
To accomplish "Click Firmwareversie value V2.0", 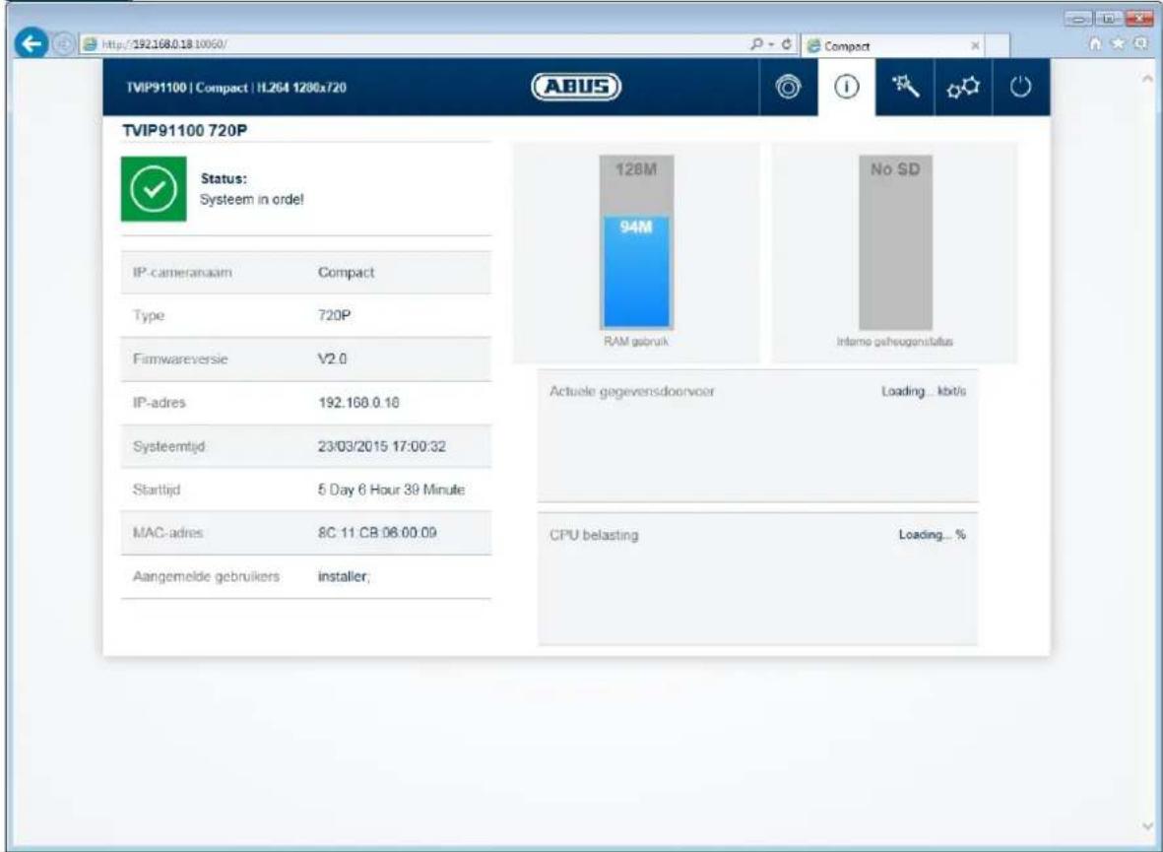I will tap(333, 360).
